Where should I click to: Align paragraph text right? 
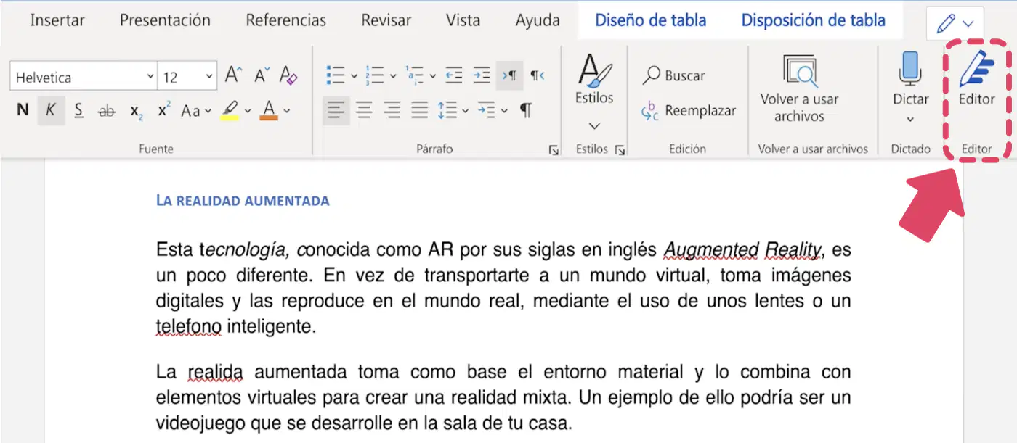point(392,110)
